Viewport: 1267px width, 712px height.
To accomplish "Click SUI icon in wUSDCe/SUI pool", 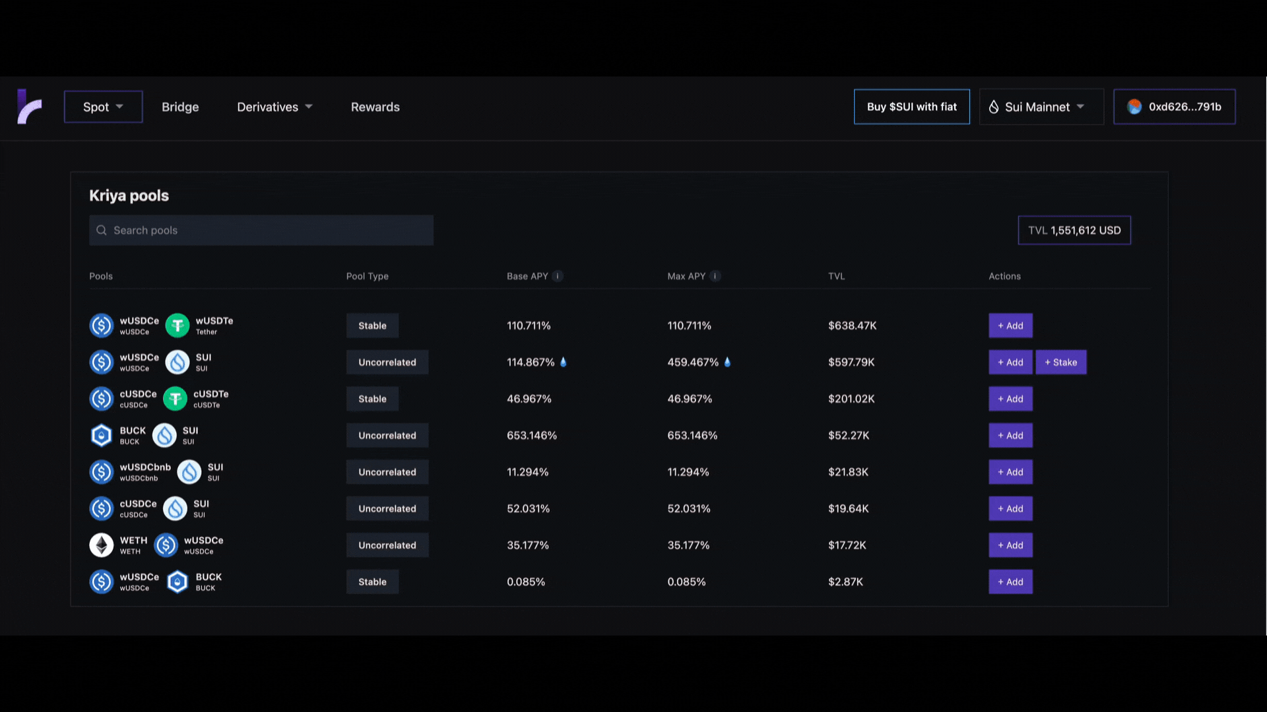I will coord(178,362).
